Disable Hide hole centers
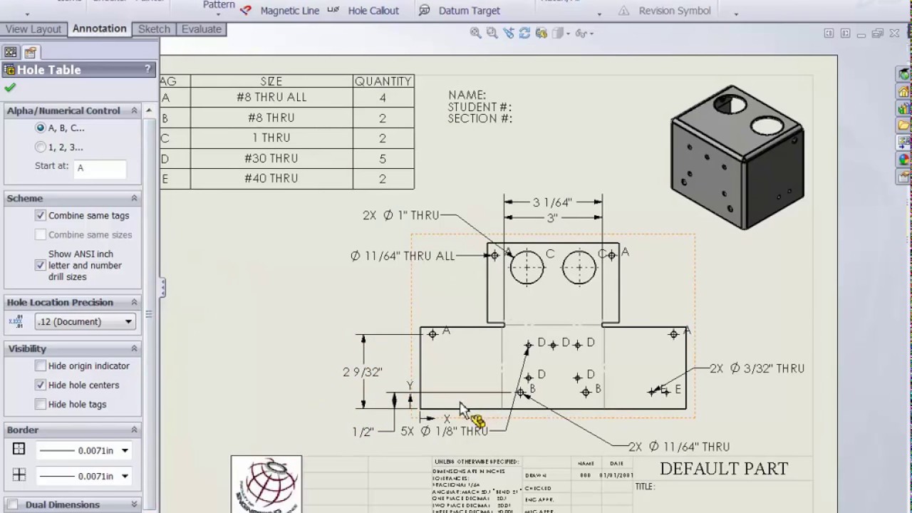This screenshot has width=912, height=513. pos(40,385)
